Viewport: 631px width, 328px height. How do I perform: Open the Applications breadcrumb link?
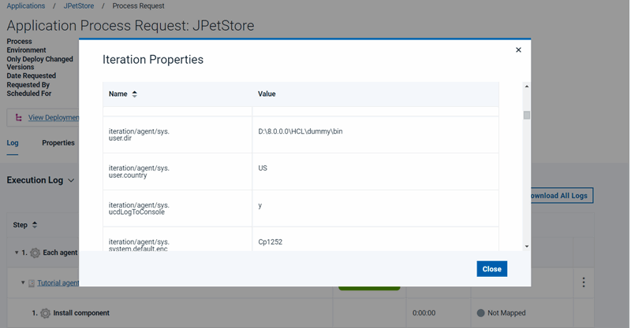[25, 6]
